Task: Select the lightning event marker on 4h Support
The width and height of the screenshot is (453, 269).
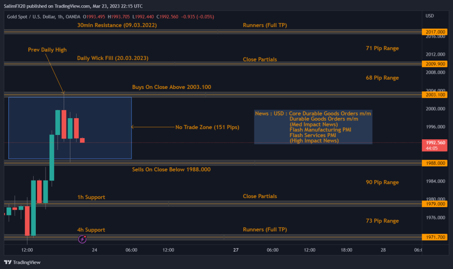Action: click(x=82, y=239)
